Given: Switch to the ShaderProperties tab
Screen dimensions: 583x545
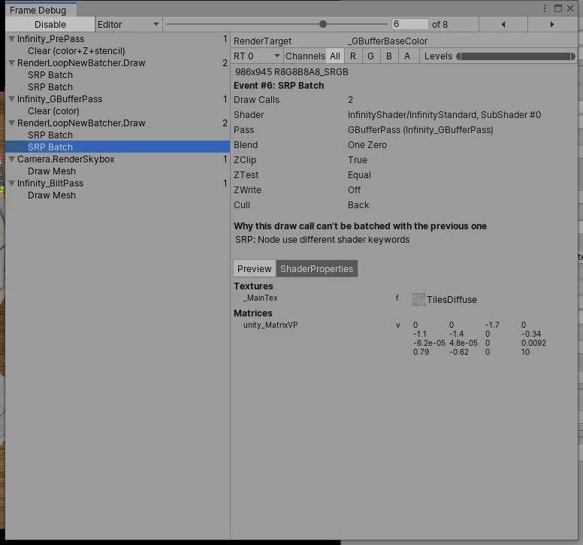Looking at the screenshot, I should 316,268.
